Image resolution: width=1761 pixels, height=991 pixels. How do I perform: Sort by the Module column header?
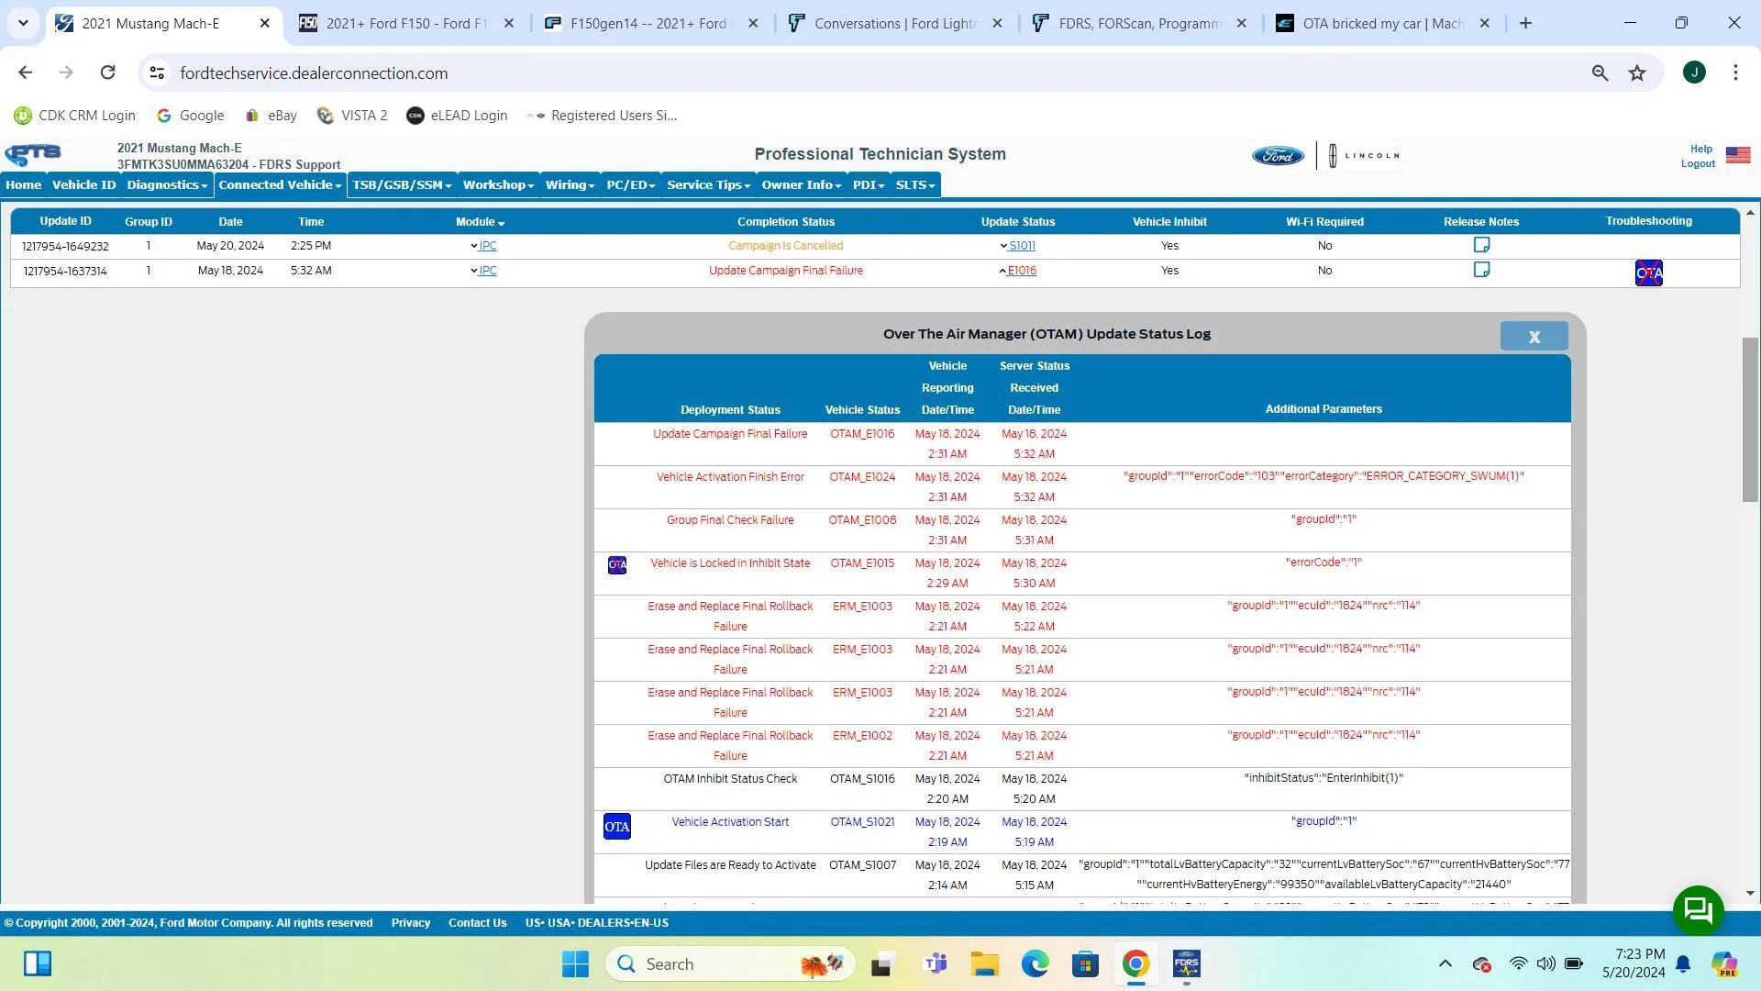[x=480, y=222]
